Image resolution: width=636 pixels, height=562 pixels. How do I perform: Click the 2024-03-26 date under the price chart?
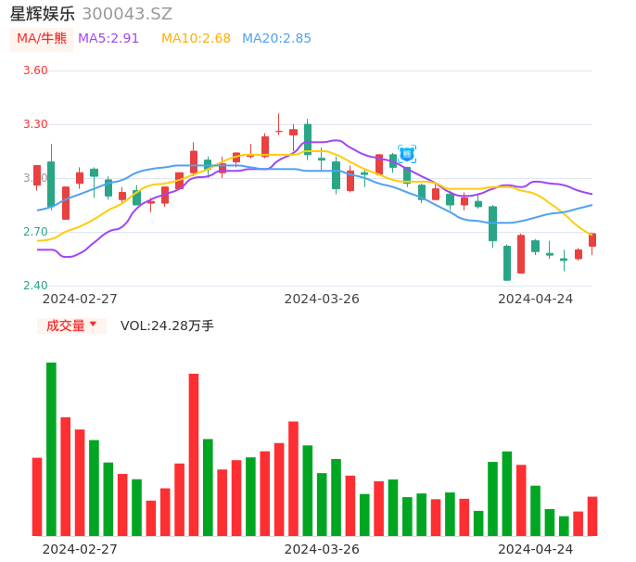coord(322,299)
